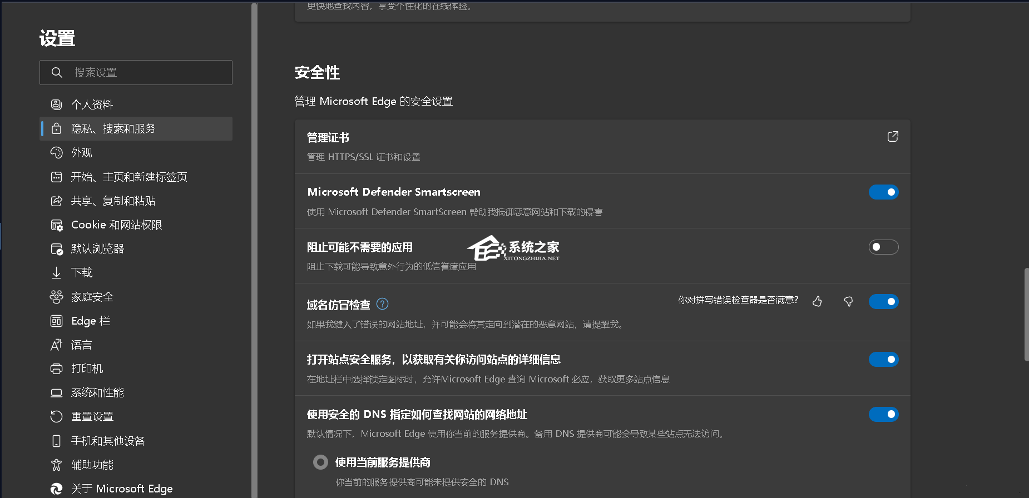The height and width of the screenshot is (498, 1029).
Task: Go to 系统和性能 settings
Action: (x=136, y=392)
